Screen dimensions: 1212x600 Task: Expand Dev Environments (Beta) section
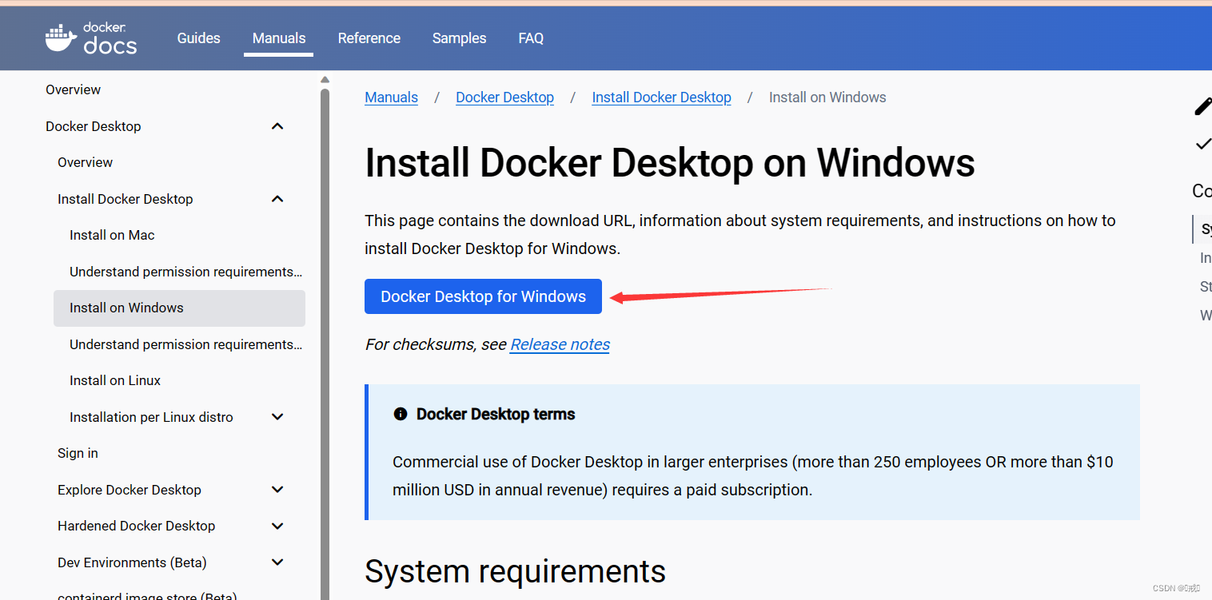pyautogui.click(x=277, y=562)
